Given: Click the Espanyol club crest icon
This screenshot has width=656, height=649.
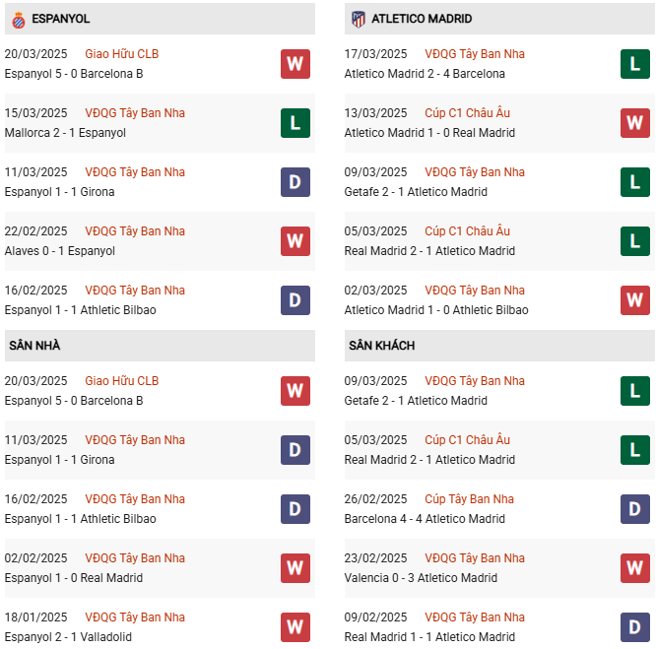Looking at the screenshot, I should tap(19, 20).
